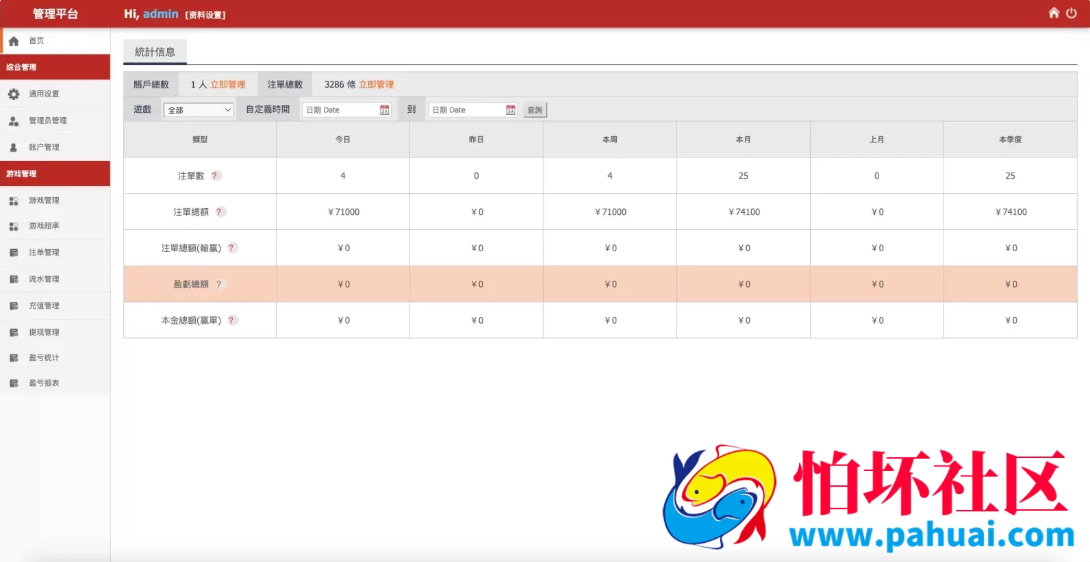The height and width of the screenshot is (562, 1090).
Task: Show help tooltip for 注單總額 row
Action: click(220, 212)
